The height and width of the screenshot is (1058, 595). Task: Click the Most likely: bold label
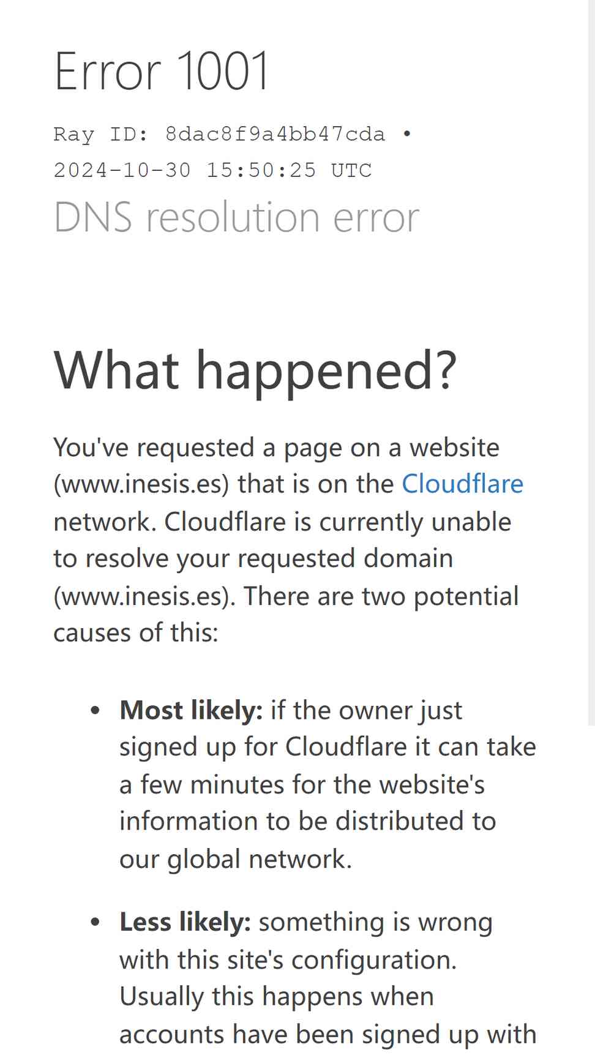191,710
